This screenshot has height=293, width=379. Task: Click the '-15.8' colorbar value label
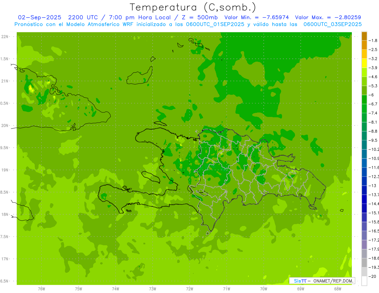coord(374,222)
